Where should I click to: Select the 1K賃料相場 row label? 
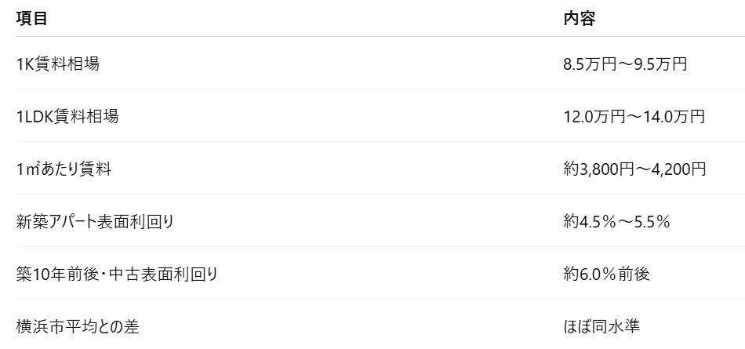[58, 64]
